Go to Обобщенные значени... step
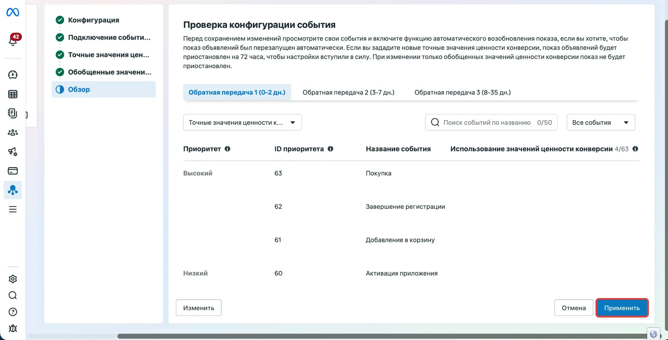668x340 pixels. click(x=103, y=72)
